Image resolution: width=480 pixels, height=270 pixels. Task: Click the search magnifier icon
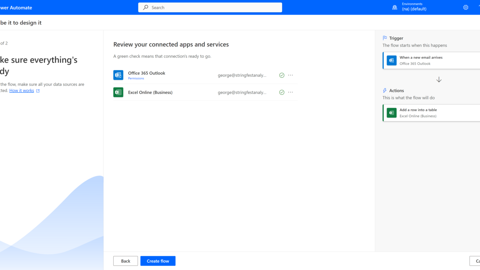pyautogui.click(x=145, y=7)
